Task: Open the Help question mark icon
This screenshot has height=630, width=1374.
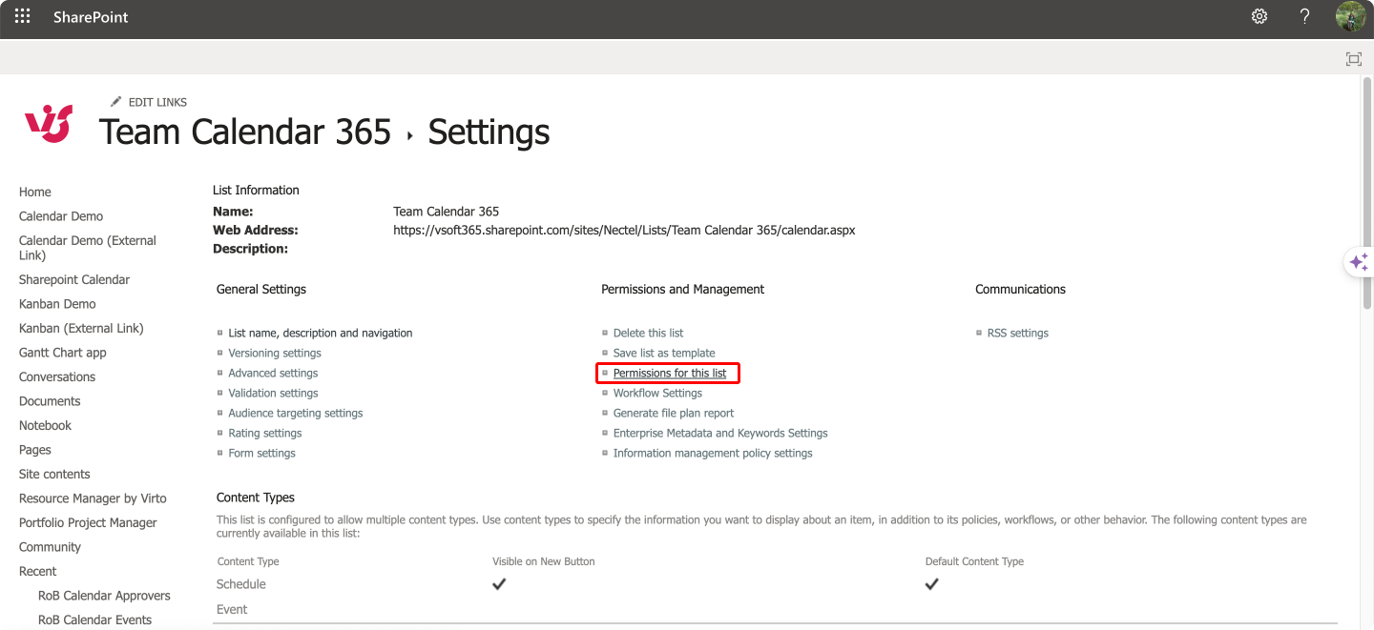Action: tap(1305, 16)
